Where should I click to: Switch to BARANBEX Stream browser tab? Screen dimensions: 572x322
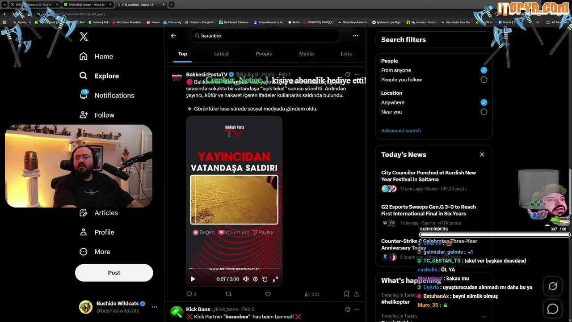[x=87, y=4]
